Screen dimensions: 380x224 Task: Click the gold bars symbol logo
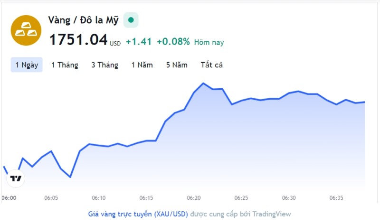click(x=26, y=30)
